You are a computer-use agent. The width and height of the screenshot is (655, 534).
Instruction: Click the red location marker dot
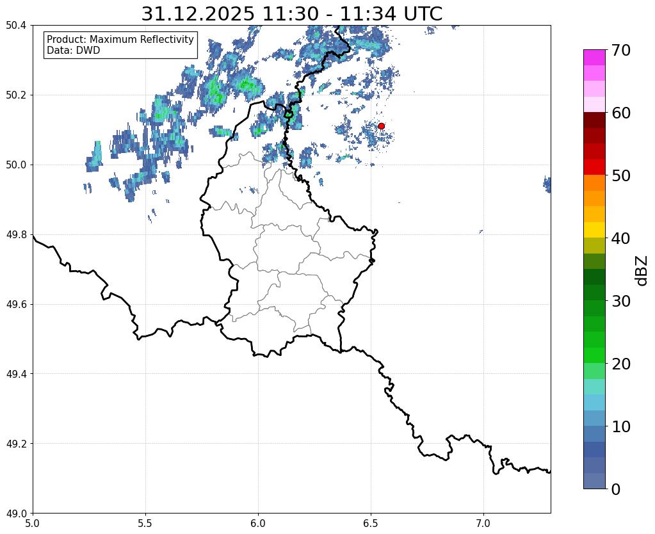(381, 126)
